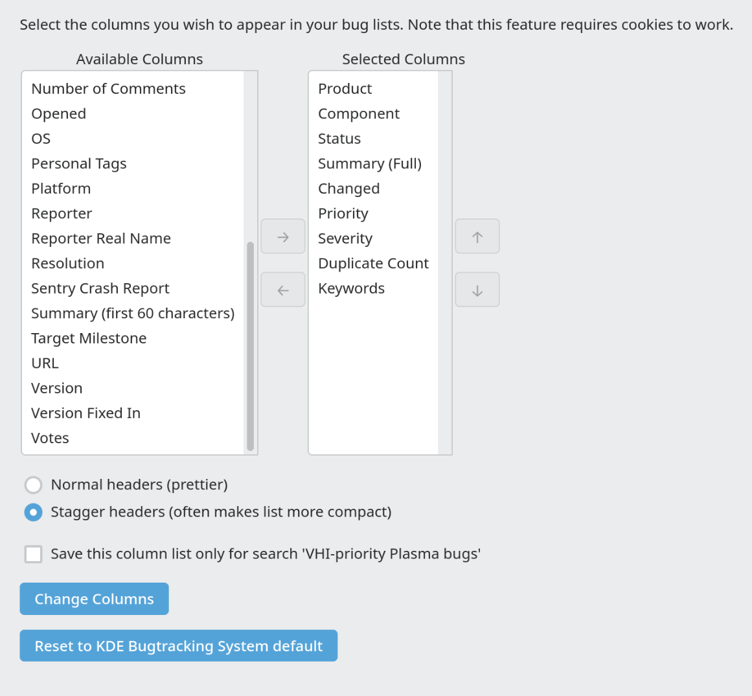
Task: Select Normal headers radio option
Action: (x=33, y=485)
